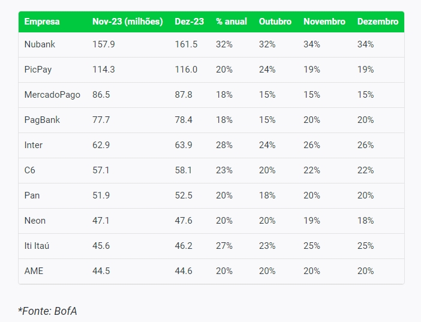
Task: Select the Dez-23 column header
Action: (x=189, y=22)
